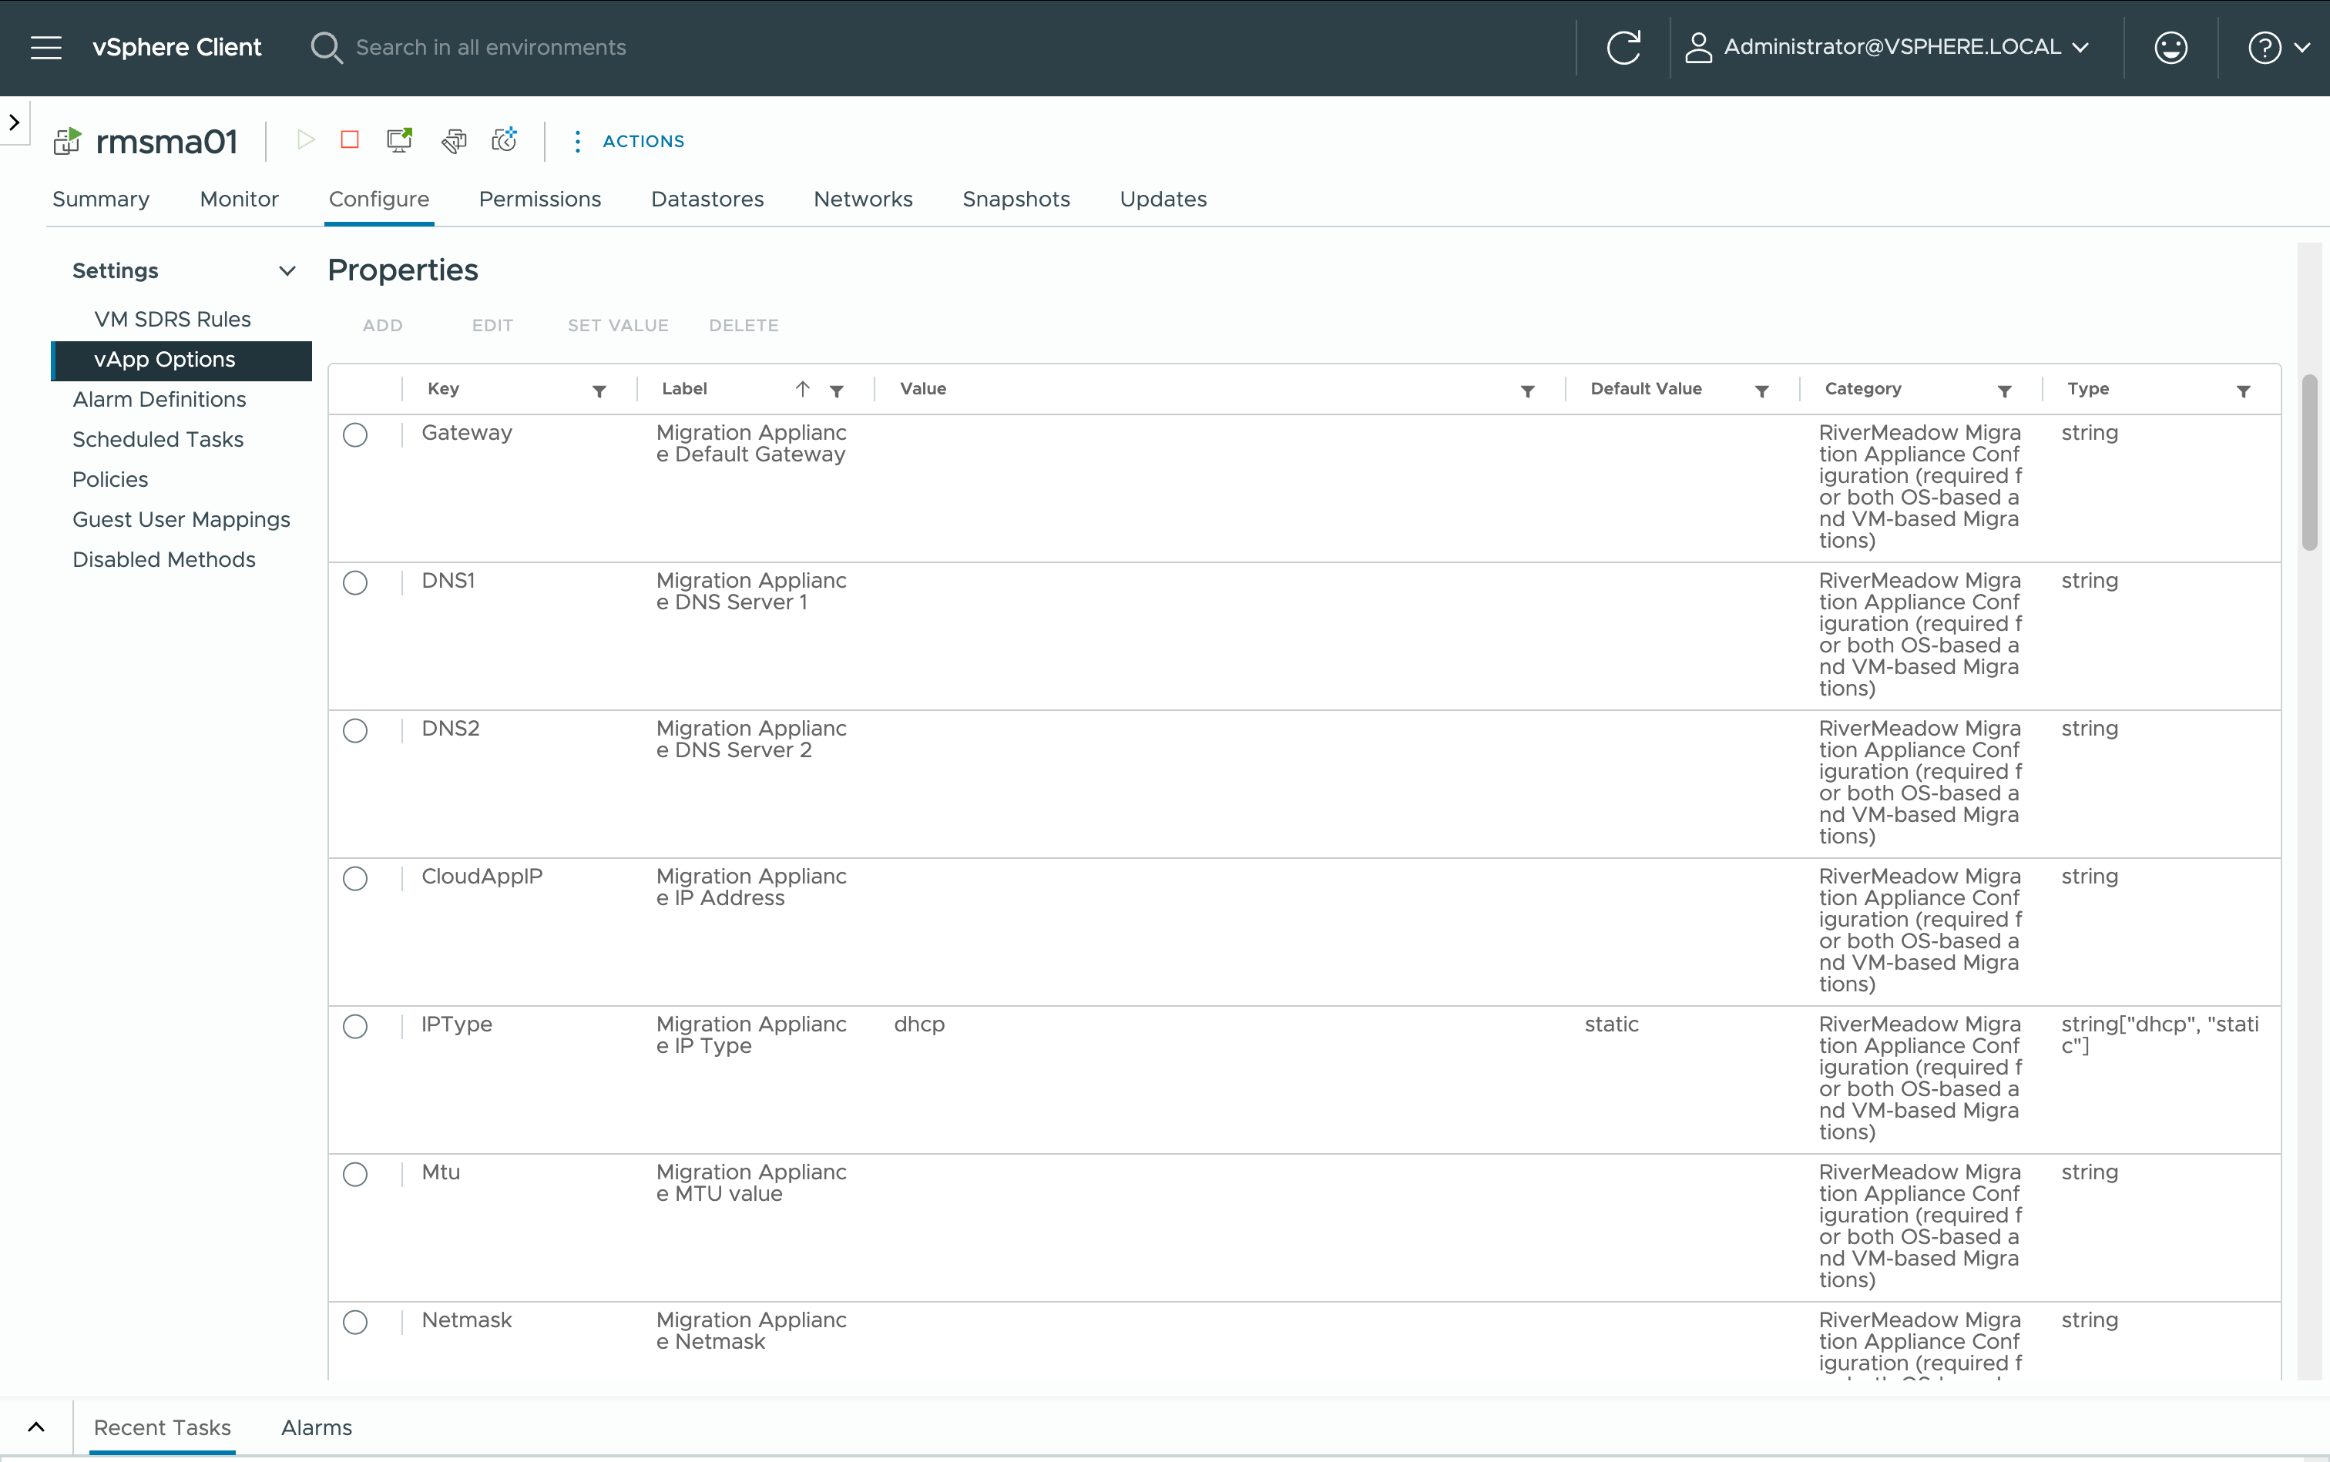Select the DNS2 row radio button
Viewport: 2330px width, 1462px height.
coord(355,731)
